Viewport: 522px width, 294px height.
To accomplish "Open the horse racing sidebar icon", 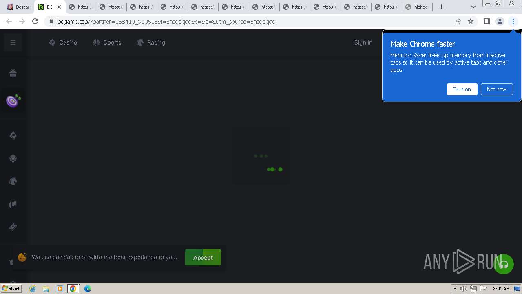I will (13, 181).
